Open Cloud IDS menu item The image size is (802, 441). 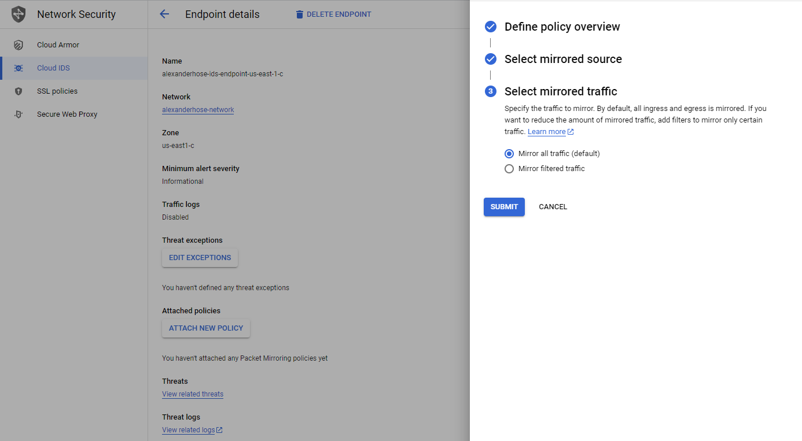coord(74,68)
